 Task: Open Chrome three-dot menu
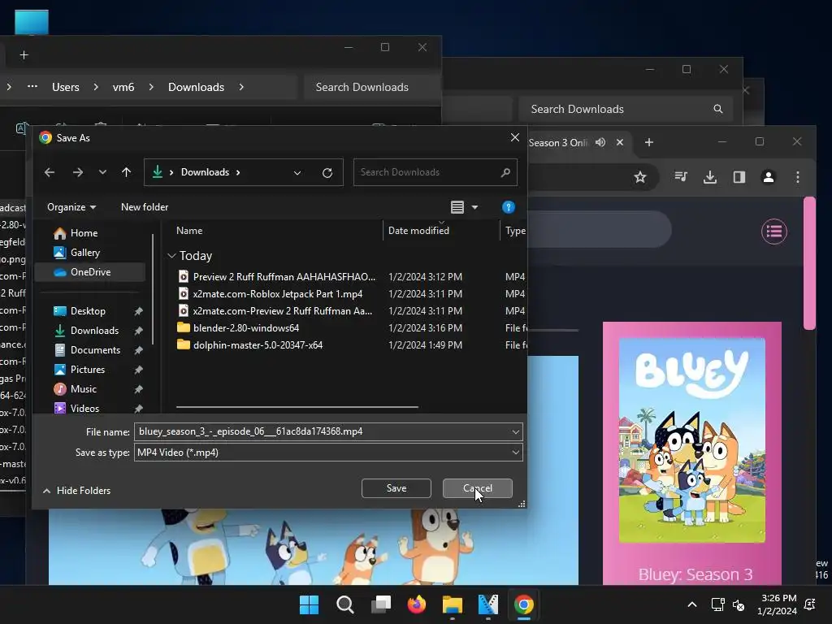click(798, 177)
